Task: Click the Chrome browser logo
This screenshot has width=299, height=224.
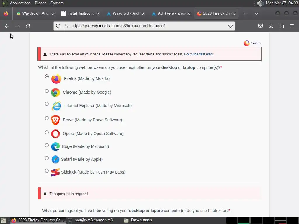Action: tap(55, 92)
